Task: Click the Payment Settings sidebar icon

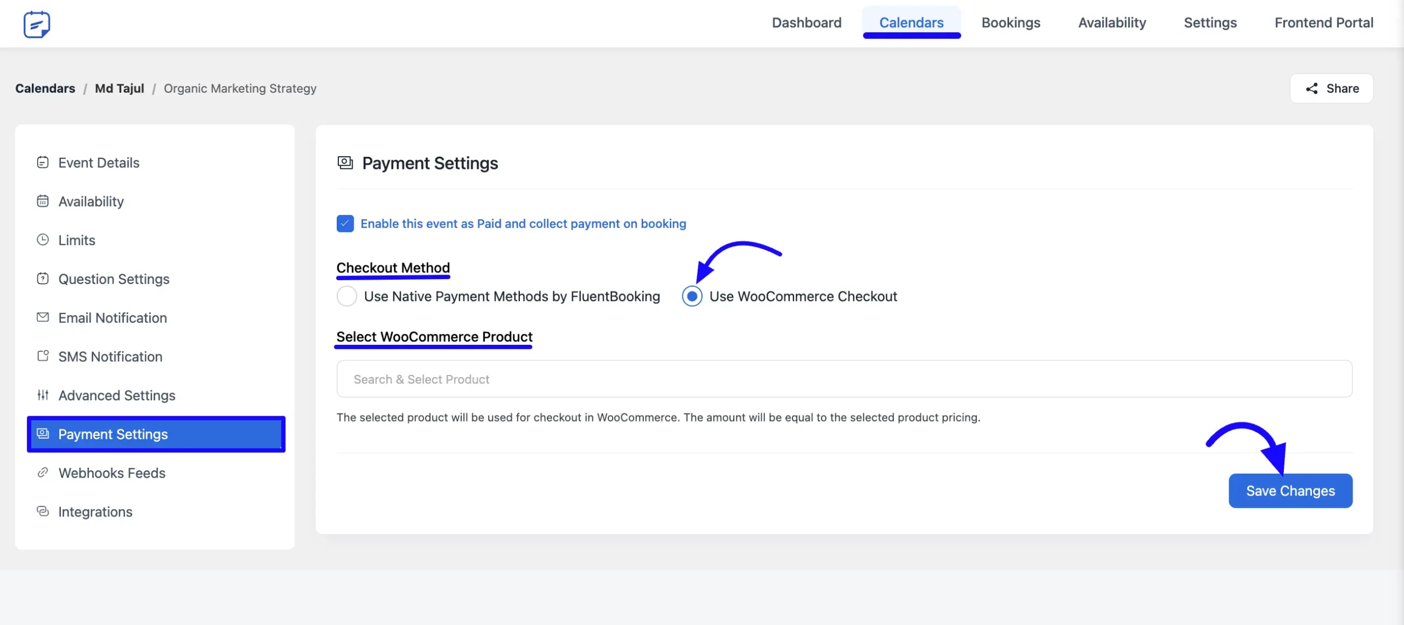Action: tap(43, 434)
